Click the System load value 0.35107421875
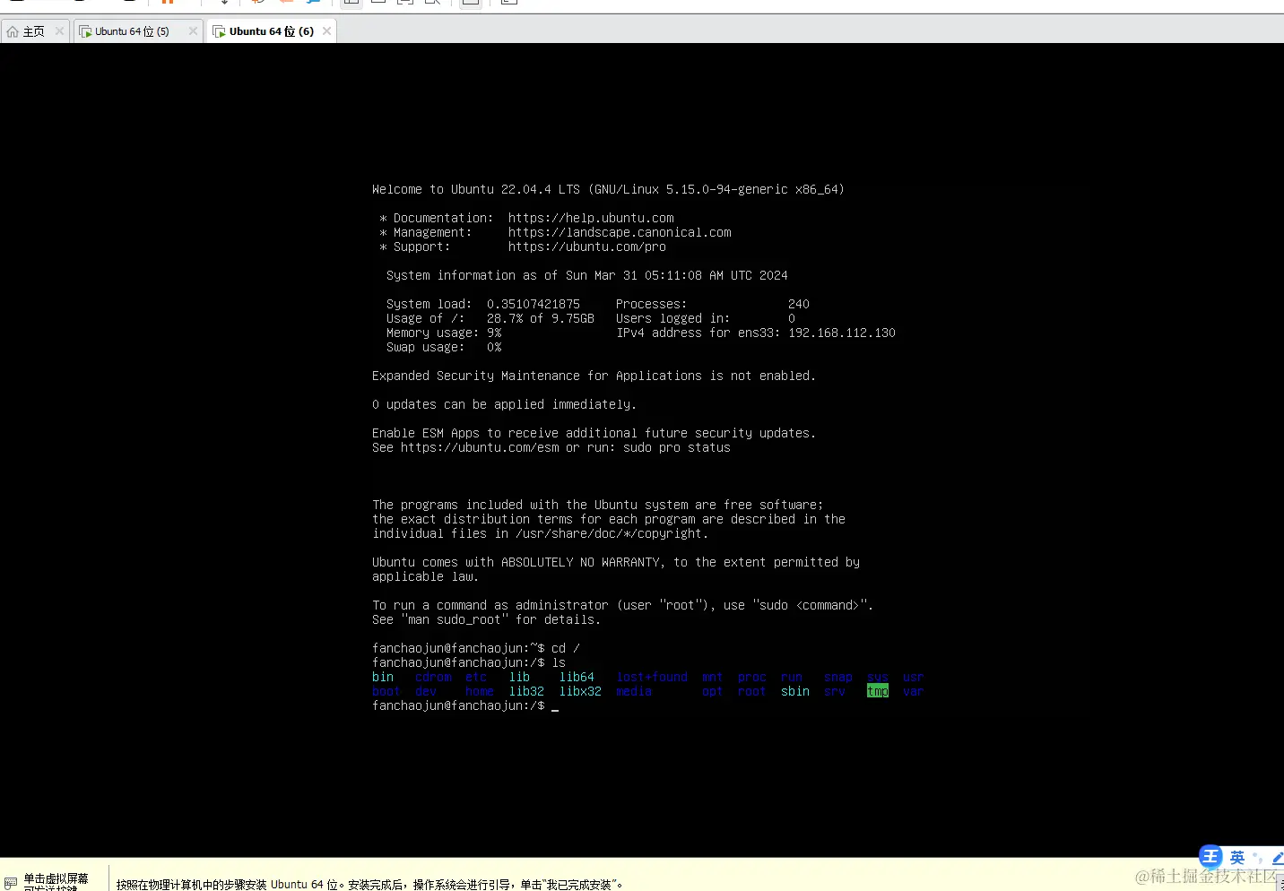Image resolution: width=1284 pixels, height=891 pixels. (x=534, y=304)
